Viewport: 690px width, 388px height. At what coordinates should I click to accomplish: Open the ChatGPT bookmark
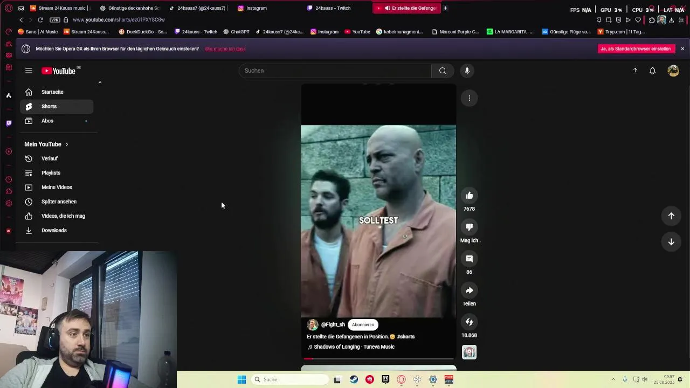(x=236, y=32)
